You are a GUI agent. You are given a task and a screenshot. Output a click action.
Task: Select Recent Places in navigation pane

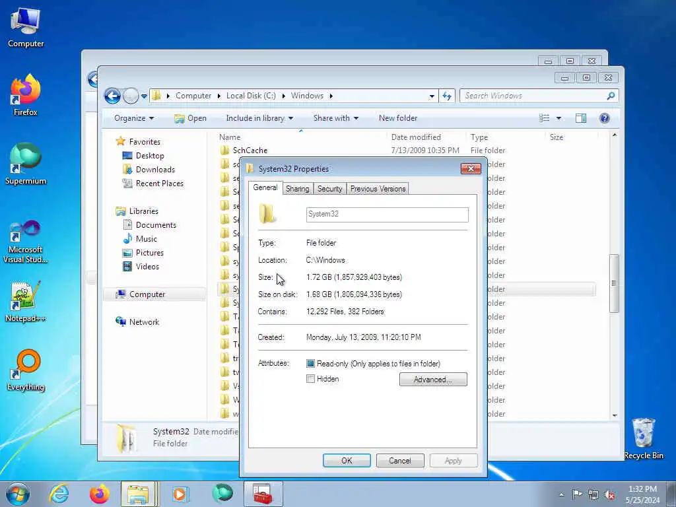160,184
